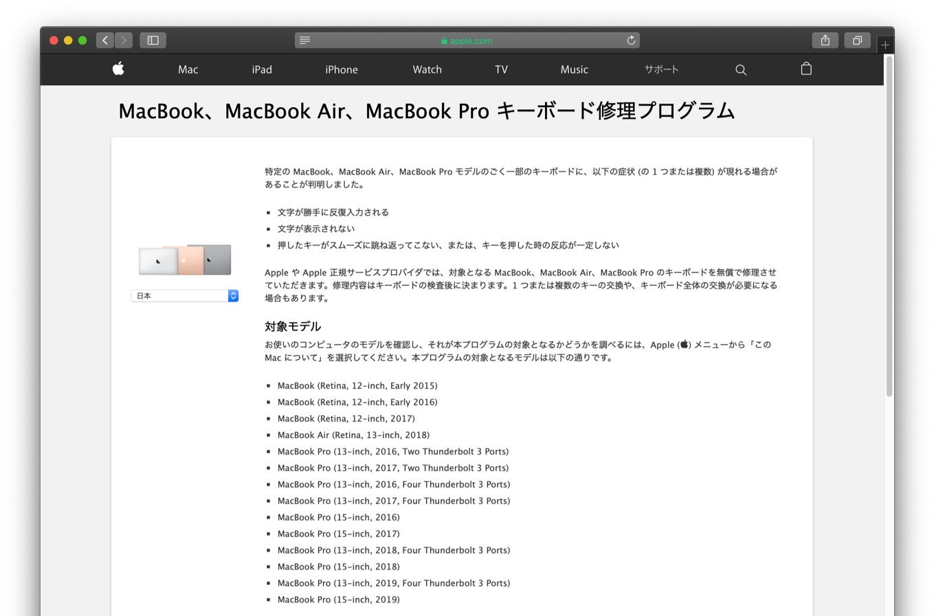The width and height of the screenshot is (934, 616).
Task: Minimize the window with yellow button
Action: (68, 41)
